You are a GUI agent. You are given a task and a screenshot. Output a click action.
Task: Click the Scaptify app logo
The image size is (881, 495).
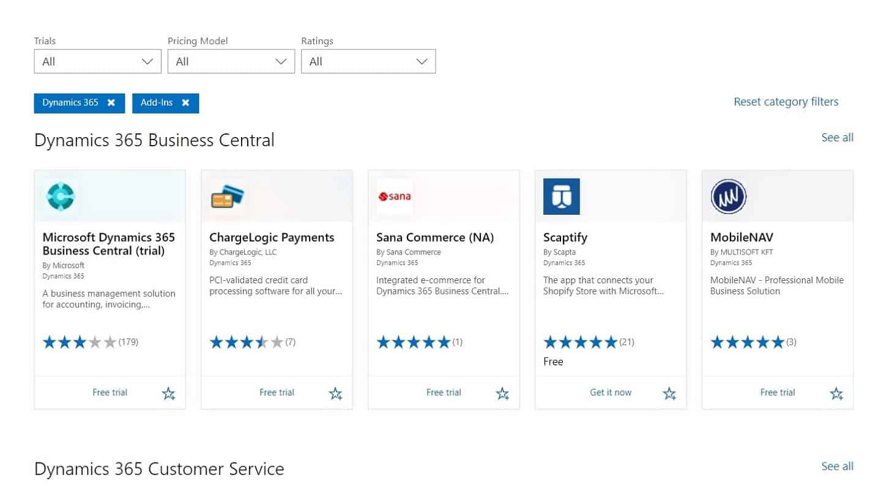(562, 196)
